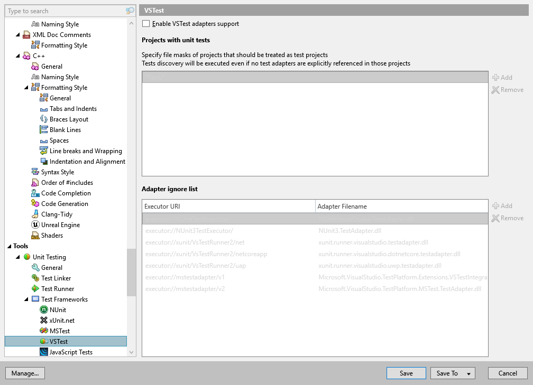Select executor://xunit/VsTestRunner2/uap row
The image size is (533, 385).
tap(315, 266)
